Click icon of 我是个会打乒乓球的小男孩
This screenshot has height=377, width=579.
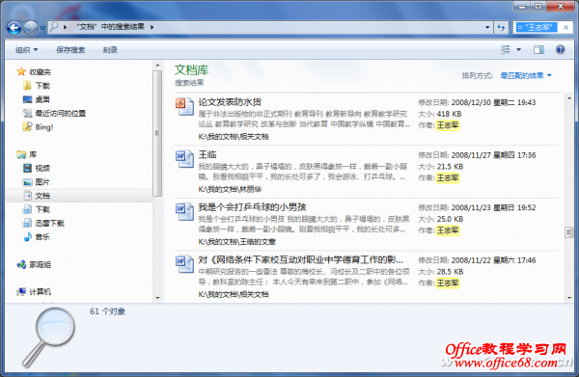click(184, 212)
